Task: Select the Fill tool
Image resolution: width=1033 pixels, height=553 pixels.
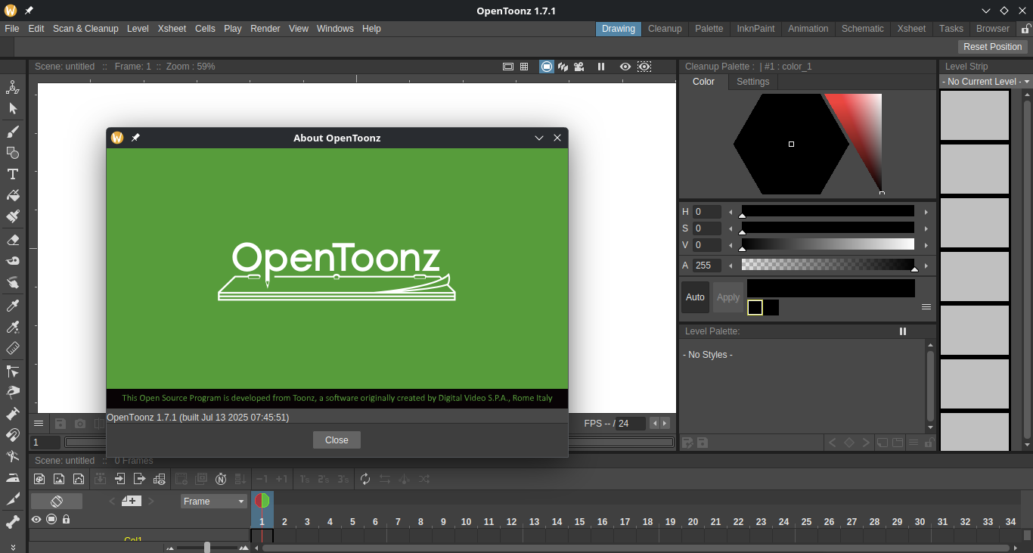Action: (x=13, y=196)
